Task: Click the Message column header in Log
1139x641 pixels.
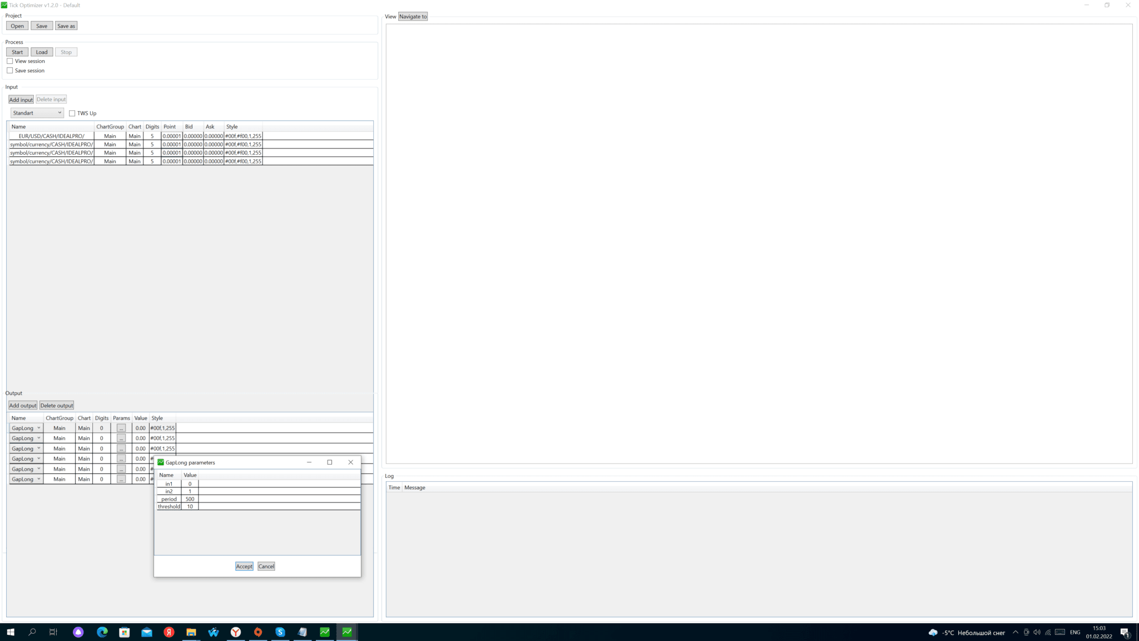Action: [414, 488]
